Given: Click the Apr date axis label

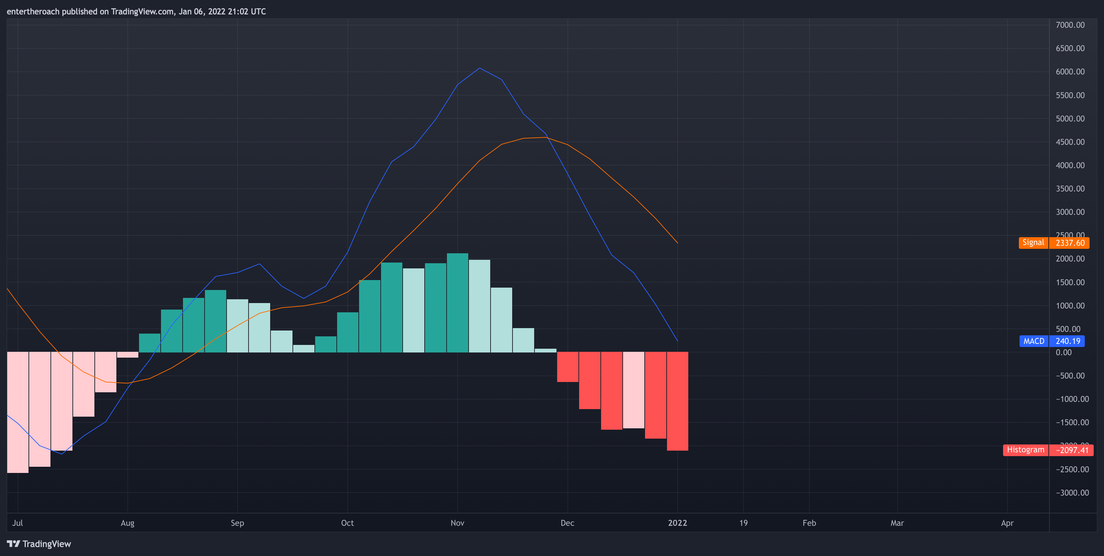Looking at the screenshot, I should [1007, 523].
